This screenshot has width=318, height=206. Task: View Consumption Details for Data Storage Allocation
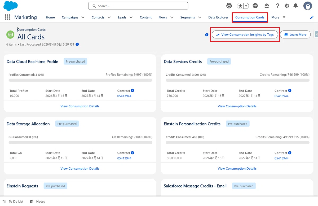[x=80, y=169]
